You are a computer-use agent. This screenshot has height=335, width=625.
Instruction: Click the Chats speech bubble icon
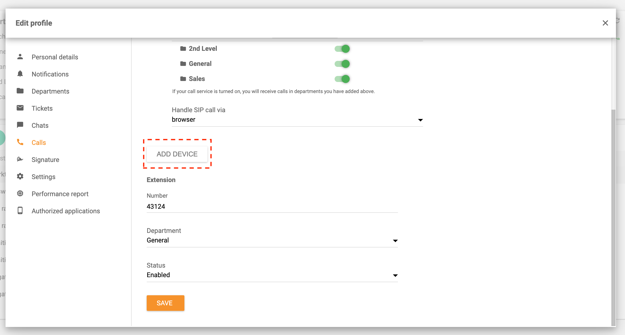click(x=20, y=125)
